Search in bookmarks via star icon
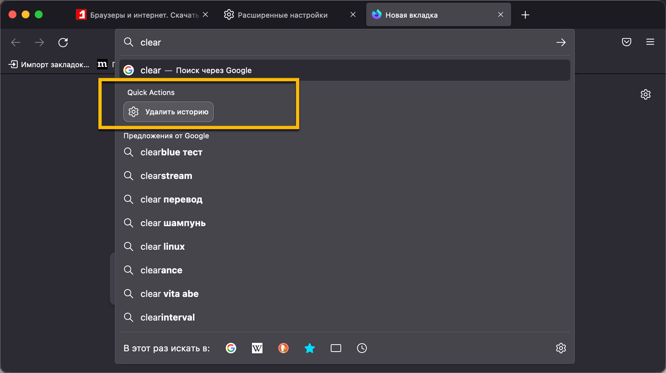 [309, 348]
